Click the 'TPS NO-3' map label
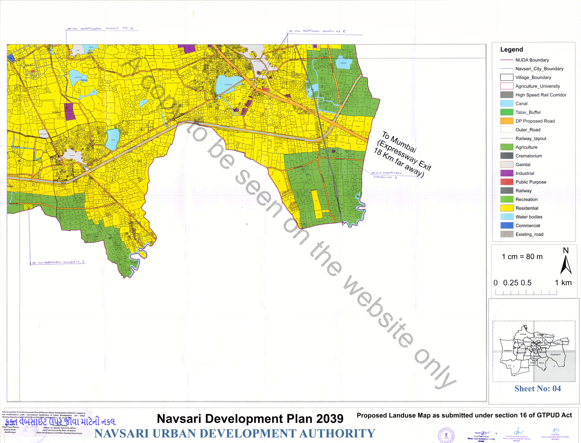This screenshot has height=443, width=581. [x=30, y=65]
